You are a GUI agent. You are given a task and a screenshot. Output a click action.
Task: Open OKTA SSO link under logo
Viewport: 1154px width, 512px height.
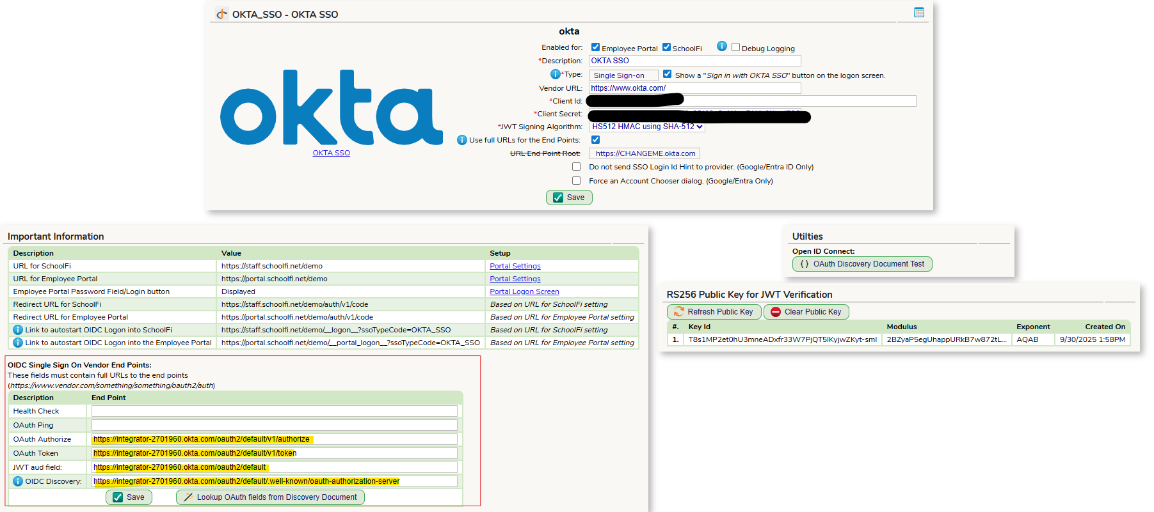point(332,153)
